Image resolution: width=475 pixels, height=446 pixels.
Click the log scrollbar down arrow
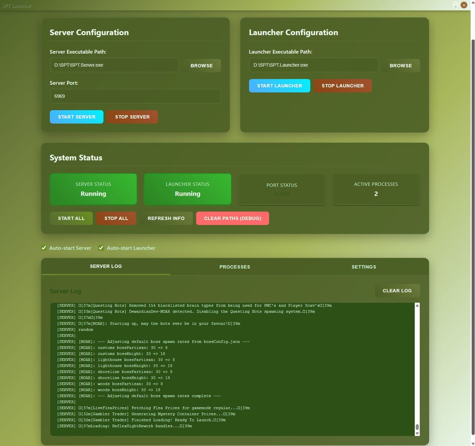tap(417, 433)
